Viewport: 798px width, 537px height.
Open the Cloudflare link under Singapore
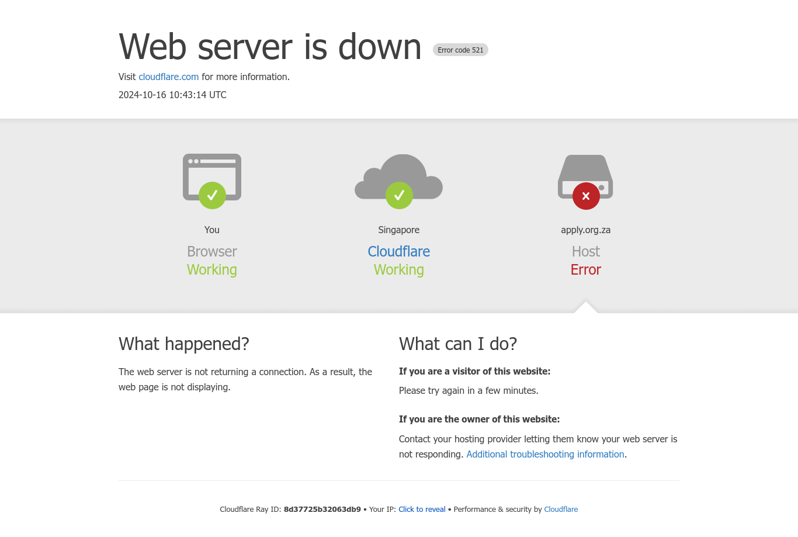(399, 251)
